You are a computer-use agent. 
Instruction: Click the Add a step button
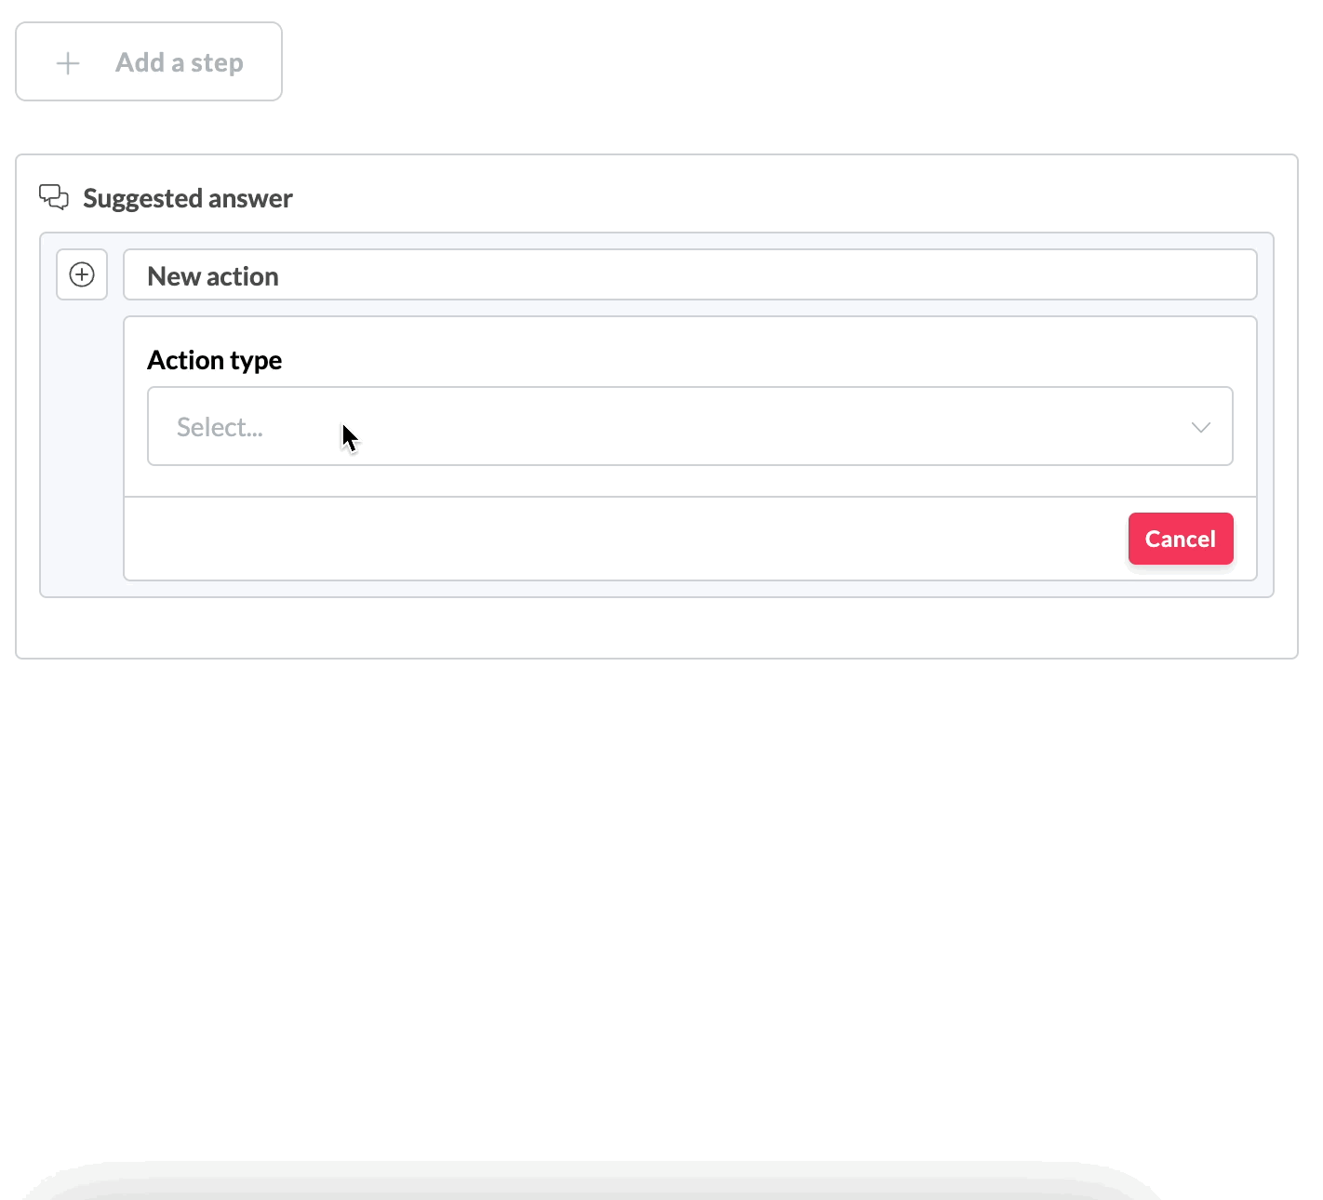pyautogui.click(x=149, y=62)
